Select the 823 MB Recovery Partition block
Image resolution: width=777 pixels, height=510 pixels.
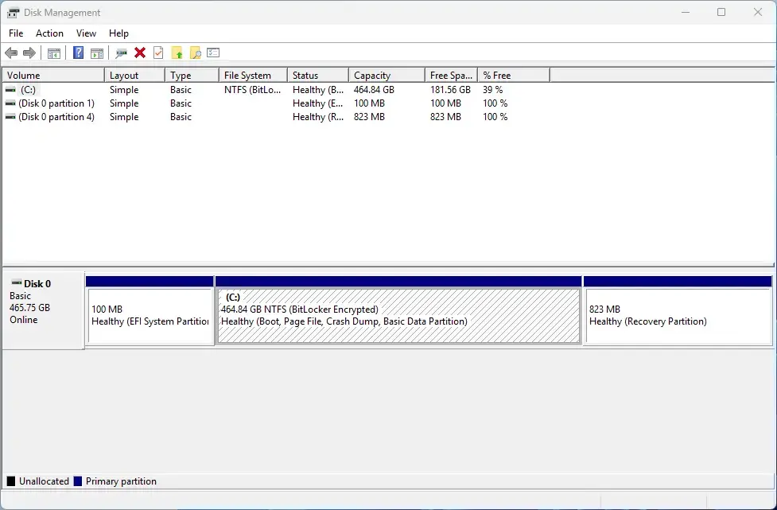tap(678, 311)
